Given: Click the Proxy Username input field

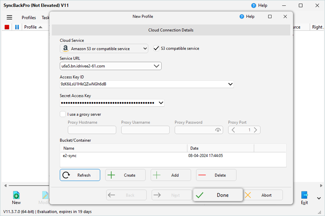Looking at the screenshot, I should [146, 130].
